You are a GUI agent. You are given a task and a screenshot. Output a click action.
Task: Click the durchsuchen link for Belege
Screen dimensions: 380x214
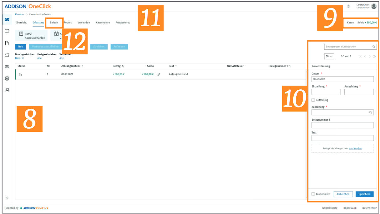pyautogui.click(x=356, y=148)
